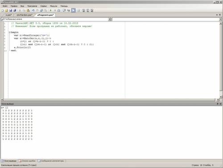Click the Save All icon
This screenshot has height=168, width=223.
(x=15, y=10)
